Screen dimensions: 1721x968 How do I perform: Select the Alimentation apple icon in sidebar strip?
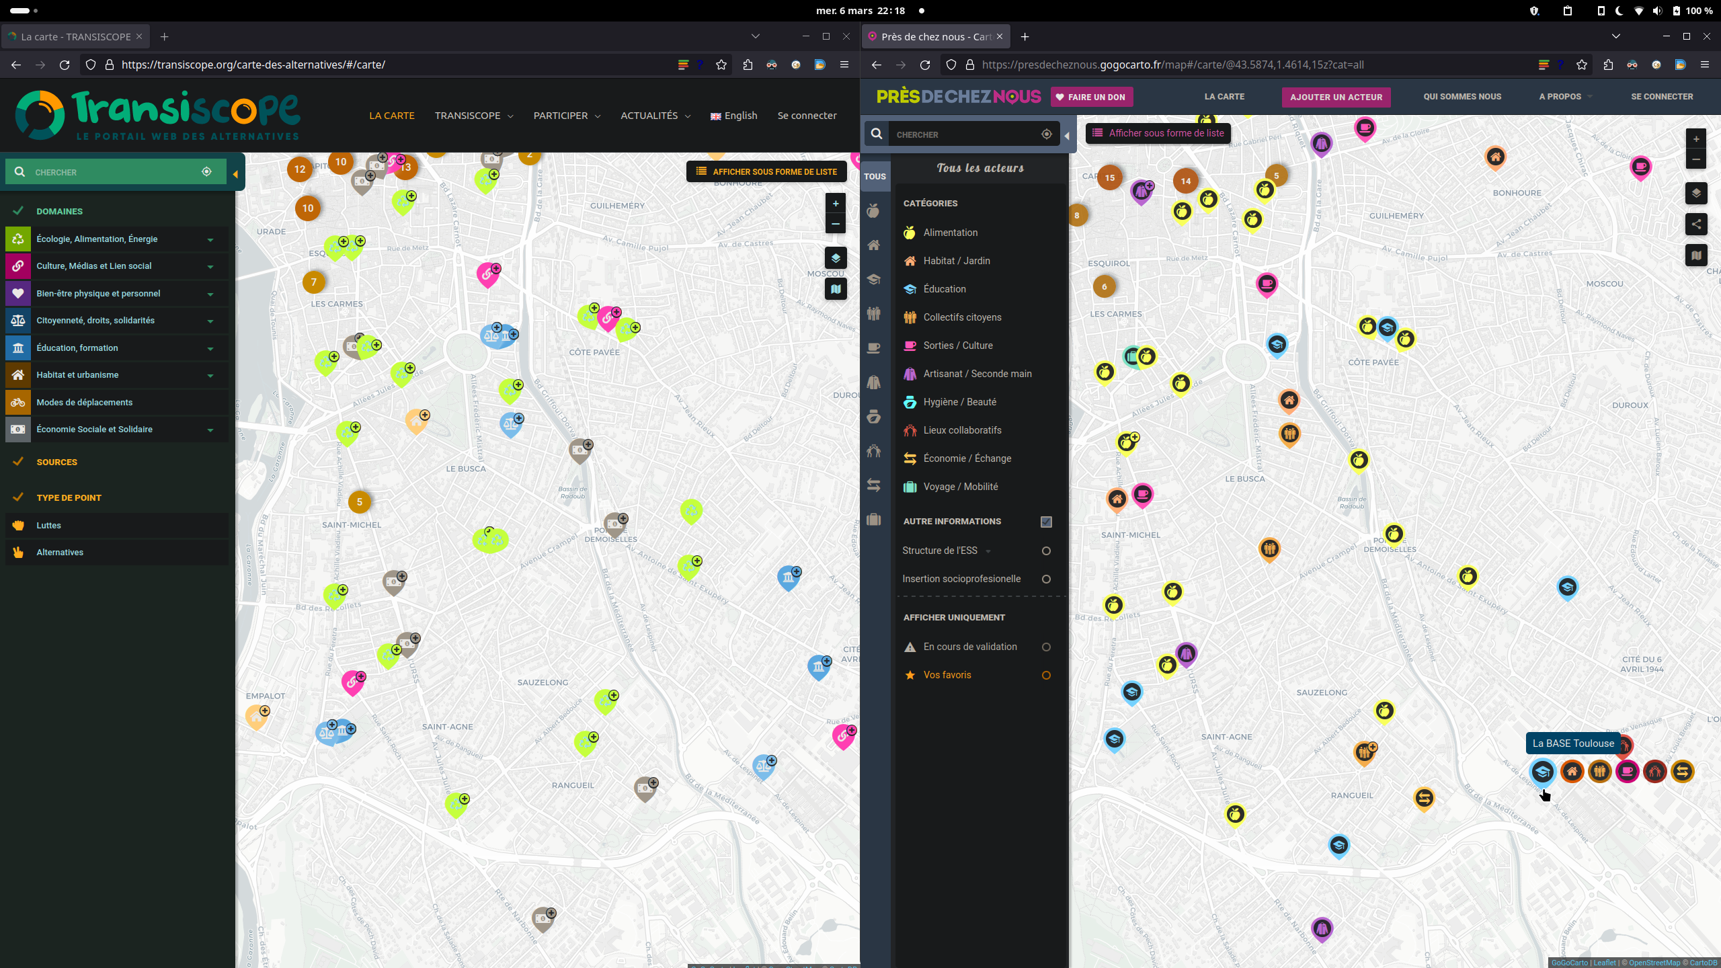[x=874, y=211]
